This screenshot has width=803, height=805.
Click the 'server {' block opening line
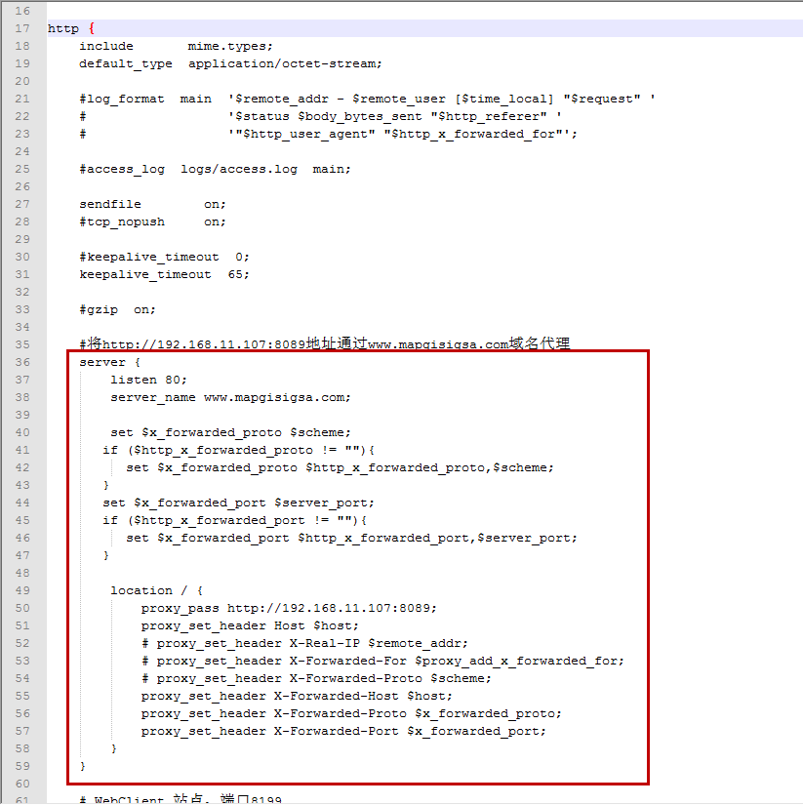click(102, 362)
